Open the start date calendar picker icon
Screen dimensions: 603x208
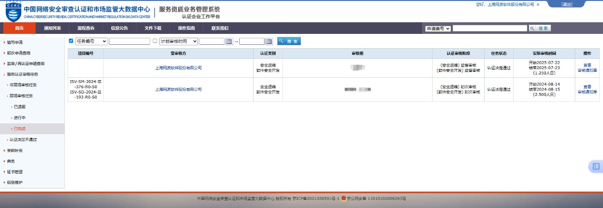(229, 42)
